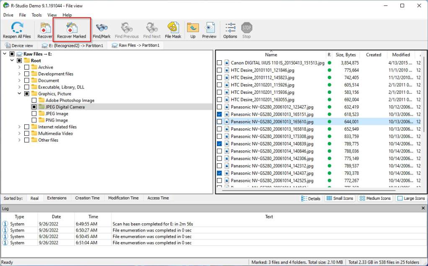Viewport: 428px width, 266px height.
Task: Open the Options toolbar icon
Action: [230, 30]
